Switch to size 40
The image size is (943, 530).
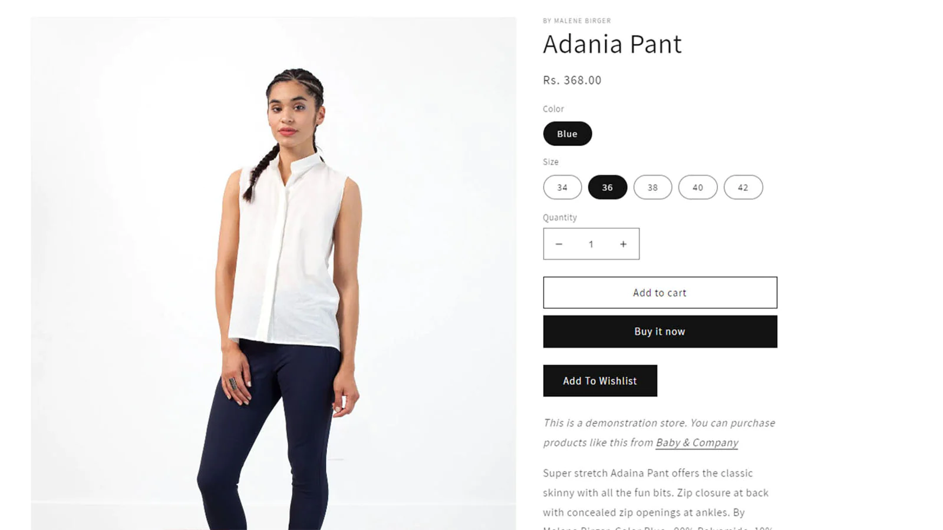click(698, 187)
